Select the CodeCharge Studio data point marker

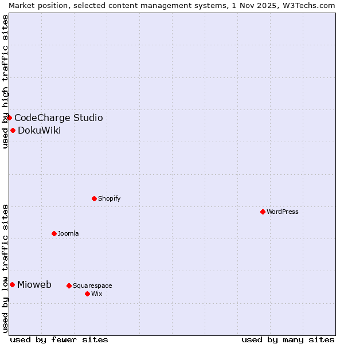[10, 118]
